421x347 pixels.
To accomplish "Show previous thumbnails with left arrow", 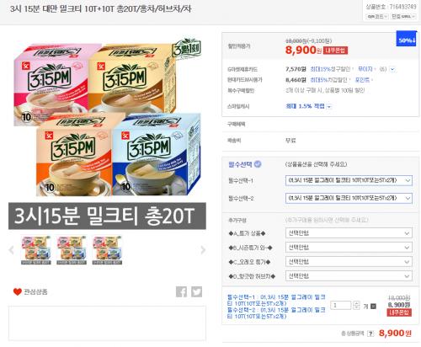I will 12,249.
